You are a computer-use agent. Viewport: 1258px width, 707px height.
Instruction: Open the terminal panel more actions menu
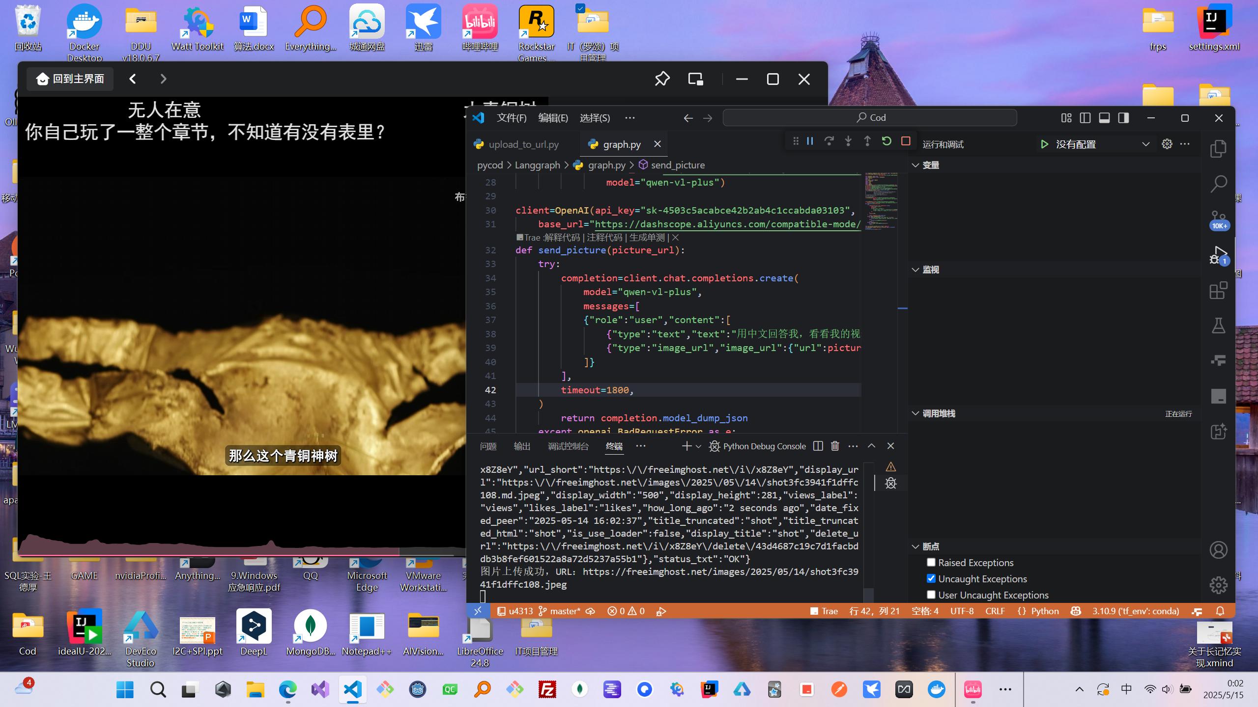click(853, 446)
